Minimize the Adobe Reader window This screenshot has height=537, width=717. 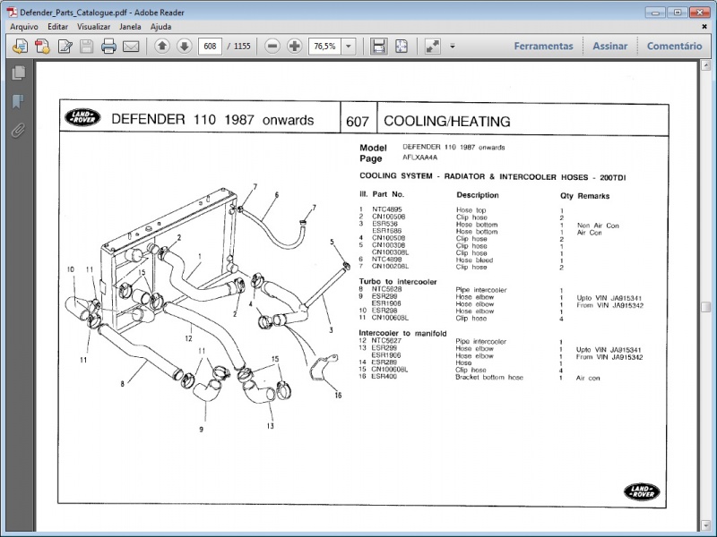coord(655,13)
